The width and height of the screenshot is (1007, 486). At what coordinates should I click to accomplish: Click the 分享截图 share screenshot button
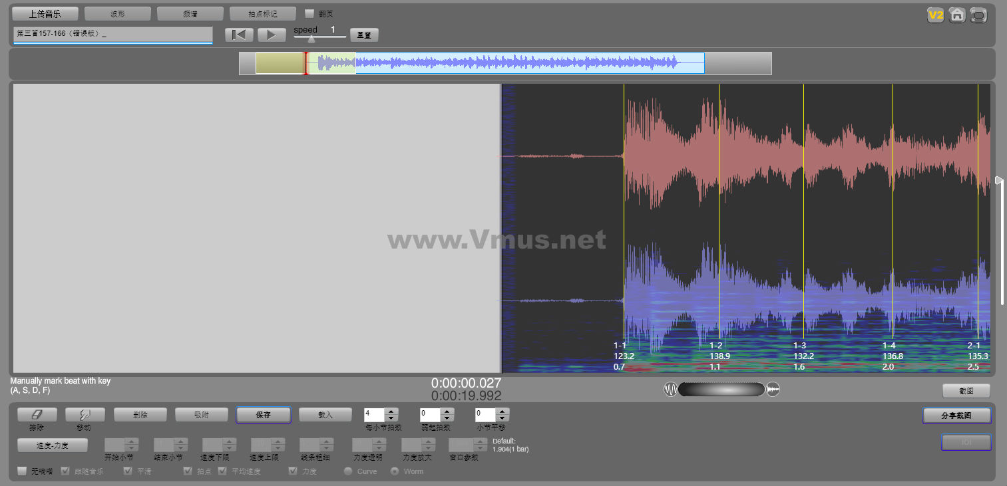pos(956,416)
